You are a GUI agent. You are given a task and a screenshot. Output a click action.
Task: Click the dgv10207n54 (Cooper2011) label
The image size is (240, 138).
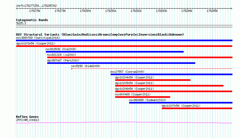(x=181, y=106)
